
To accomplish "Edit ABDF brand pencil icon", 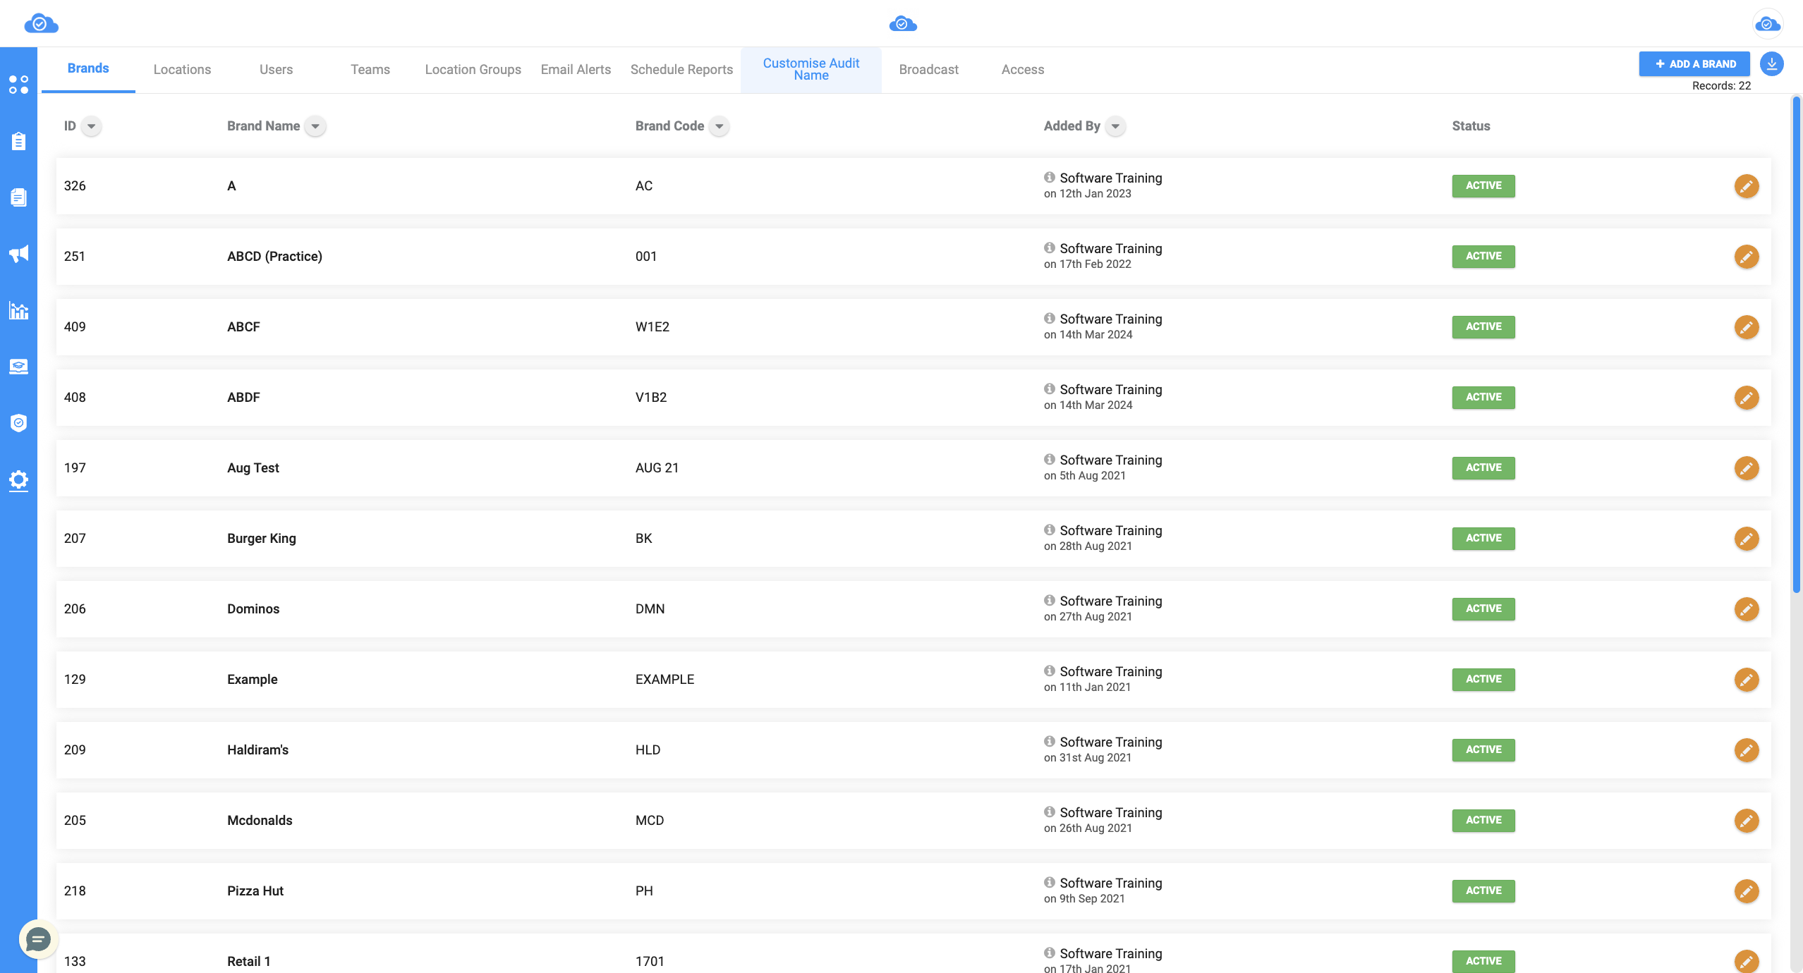I will coord(1747,398).
